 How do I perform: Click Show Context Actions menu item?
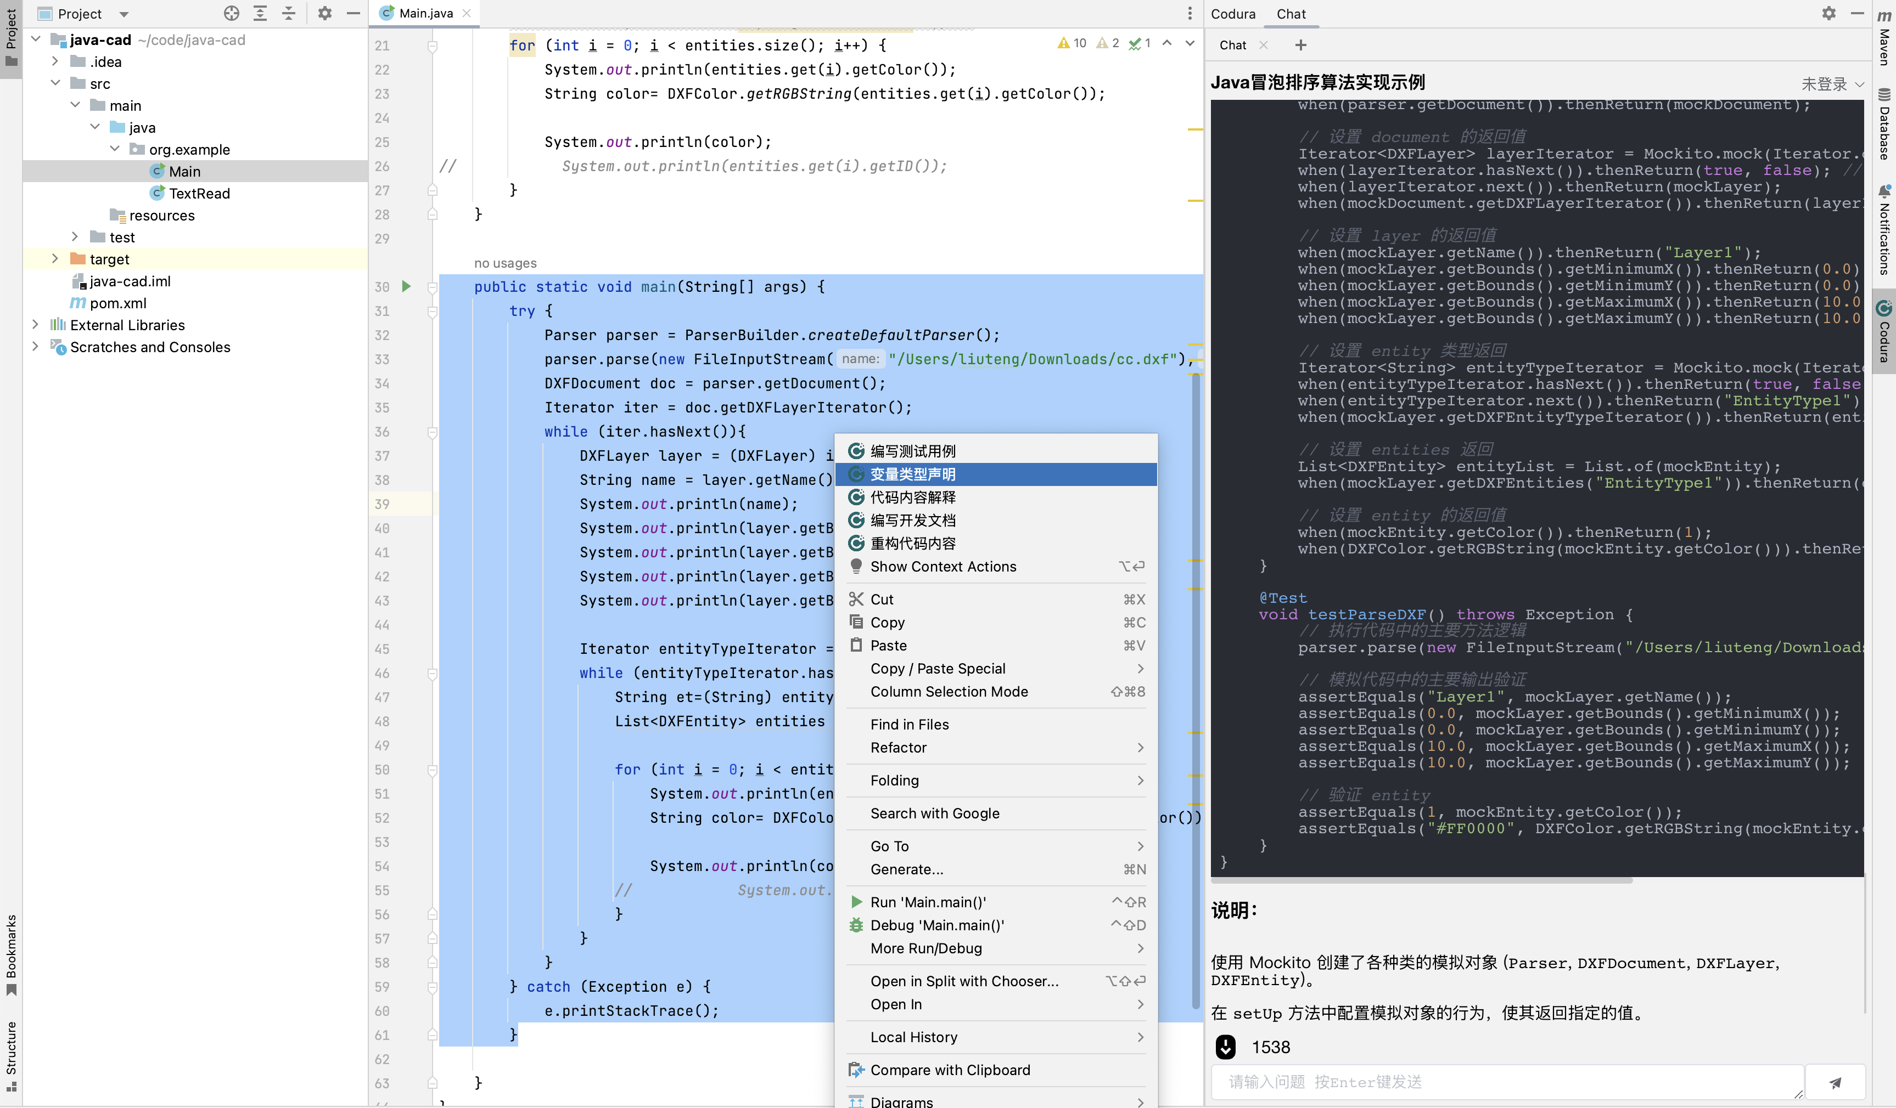click(996, 567)
